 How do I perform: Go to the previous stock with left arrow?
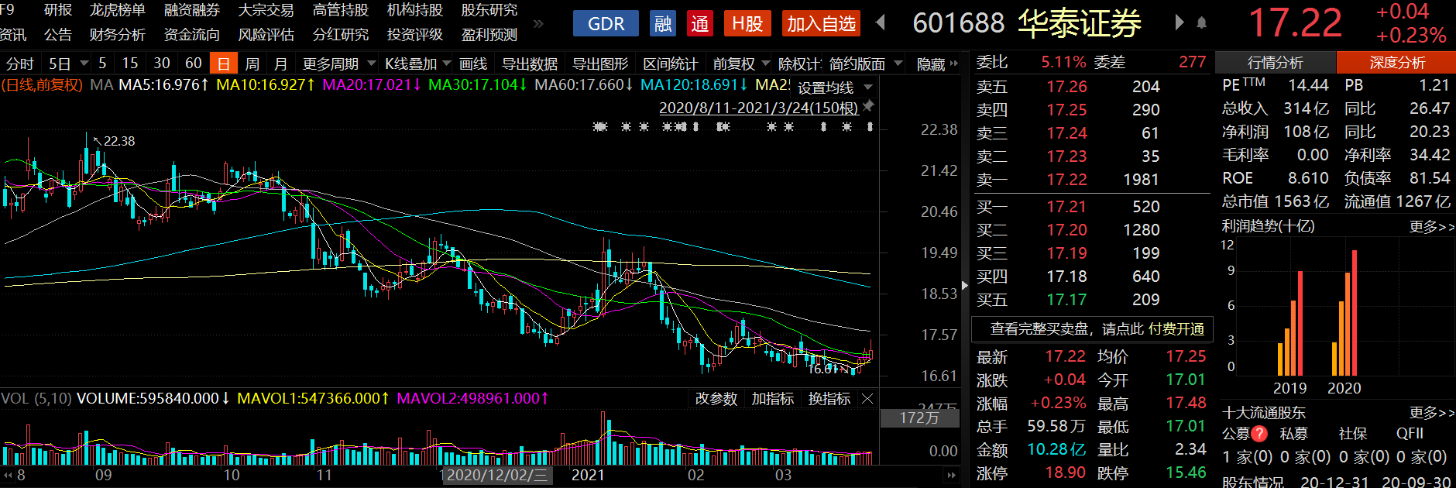tap(881, 23)
